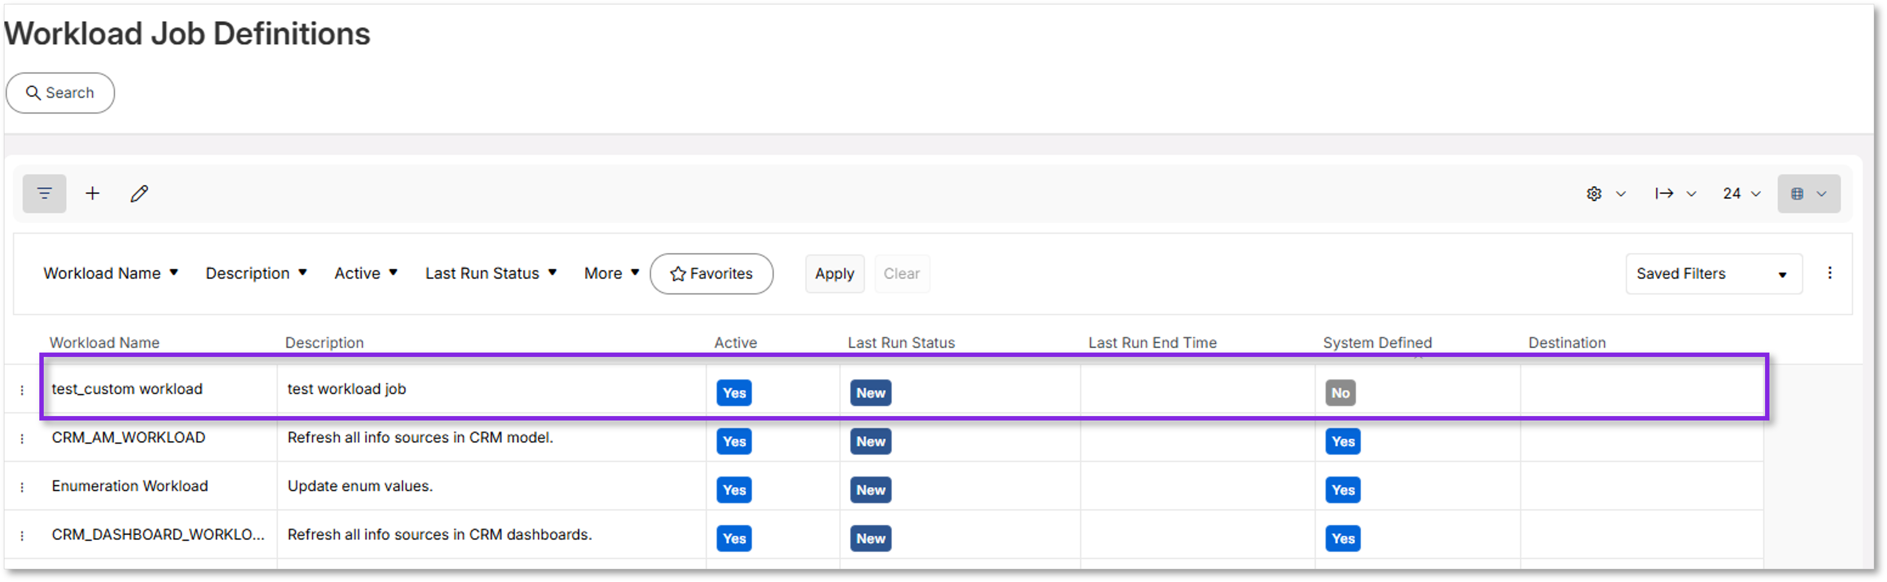Select the CRM_DASHBOARD_WORKLO... name
Image resolution: width=1887 pixels, height=582 pixels.
pos(157,534)
